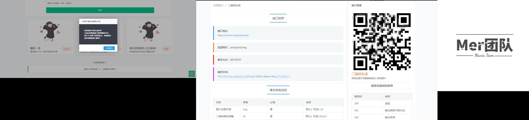Select the 随机一言 card title

click(x=35, y=48)
